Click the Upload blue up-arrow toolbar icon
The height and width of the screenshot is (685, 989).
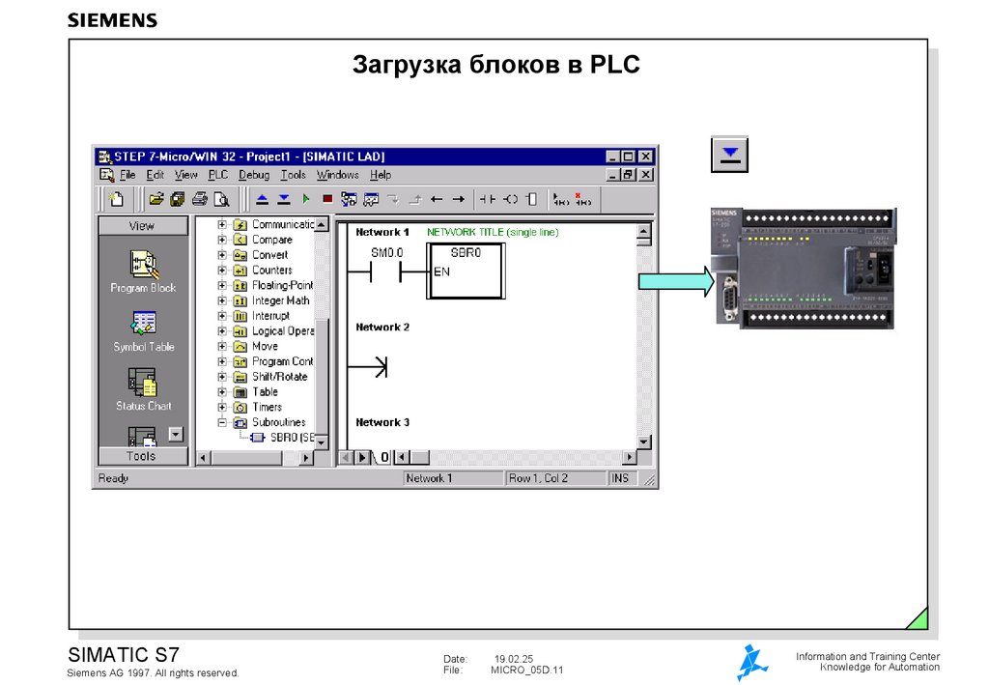(263, 199)
